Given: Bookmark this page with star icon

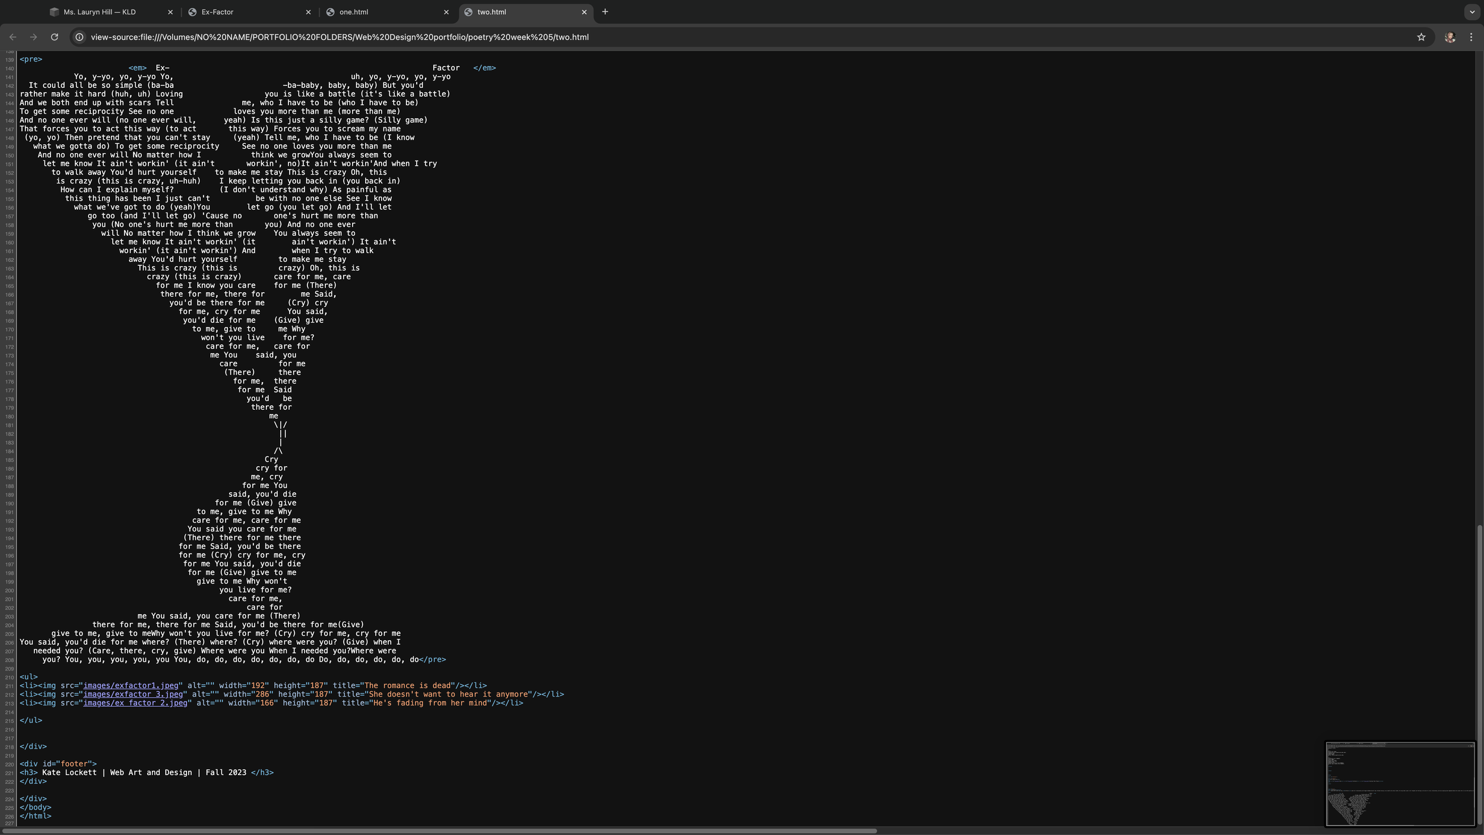Looking at the screenshot, I should (1421, 37).
